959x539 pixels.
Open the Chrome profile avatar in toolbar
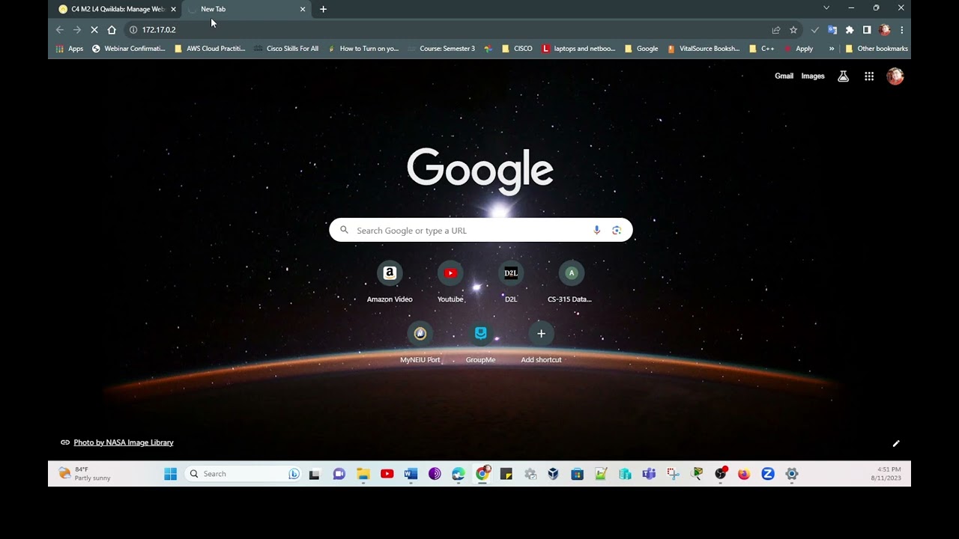coord(885,30)
